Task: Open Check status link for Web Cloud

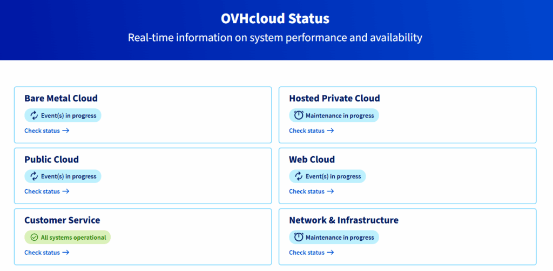Action: [x=312, y=191]
